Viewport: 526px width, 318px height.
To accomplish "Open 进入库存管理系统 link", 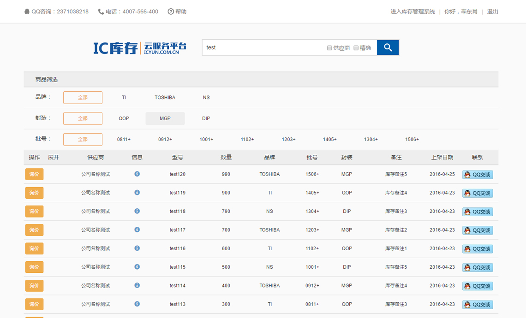I will [x=412, y=12].
